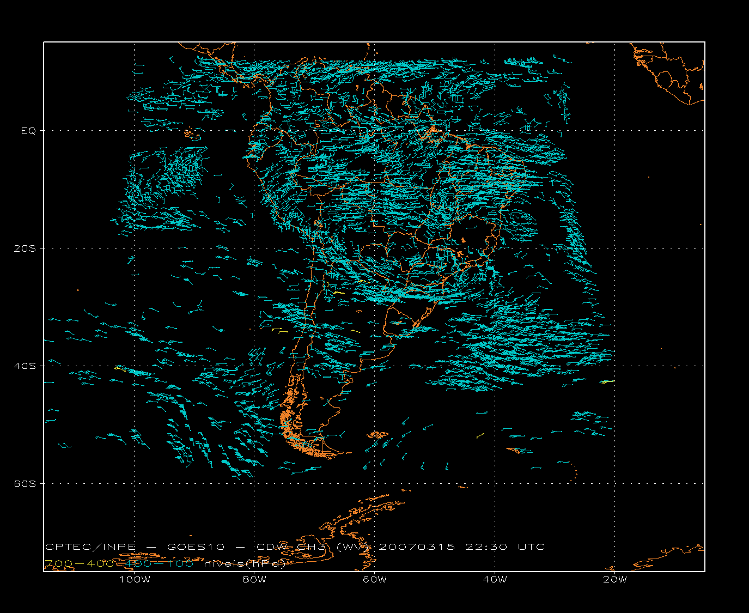Select the 60W longitude label
The width and height of the screenshot is (749, 613).
(375, 580)
